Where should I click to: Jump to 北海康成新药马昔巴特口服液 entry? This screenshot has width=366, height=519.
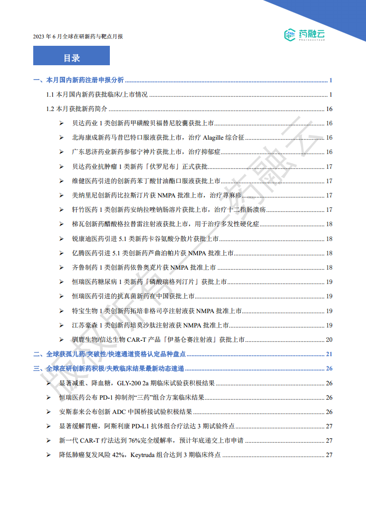(196, 137)
